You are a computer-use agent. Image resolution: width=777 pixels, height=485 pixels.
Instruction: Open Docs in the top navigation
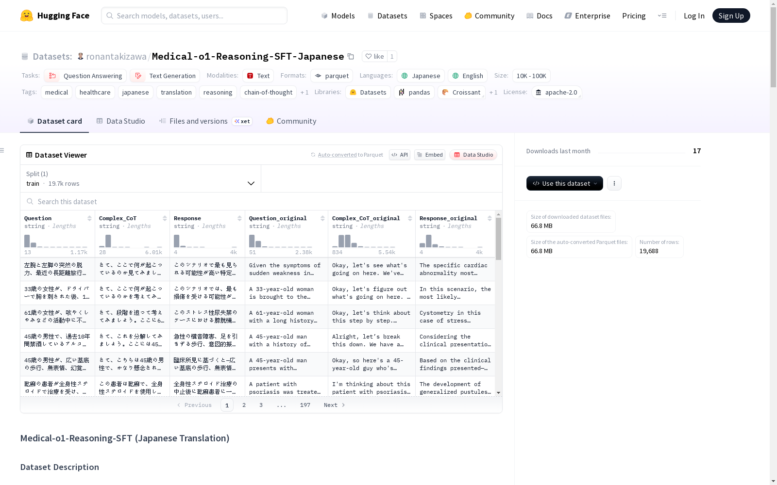[540, 16]
